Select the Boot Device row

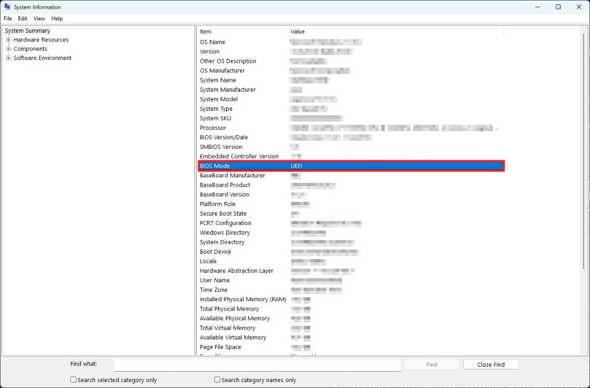(351, 252)
